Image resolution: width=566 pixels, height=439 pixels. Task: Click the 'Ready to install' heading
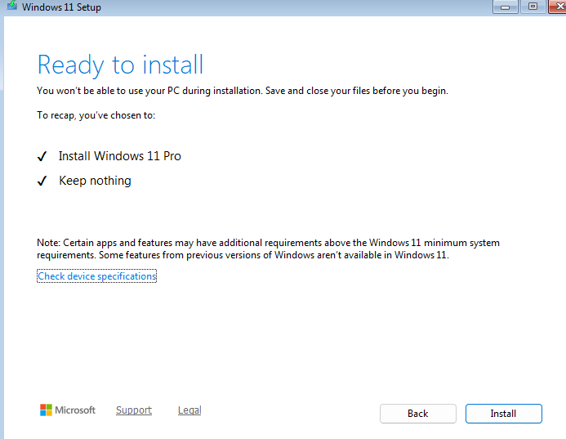click(121, 65)
